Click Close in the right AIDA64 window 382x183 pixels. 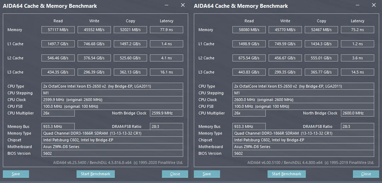(x=366, y=174)
